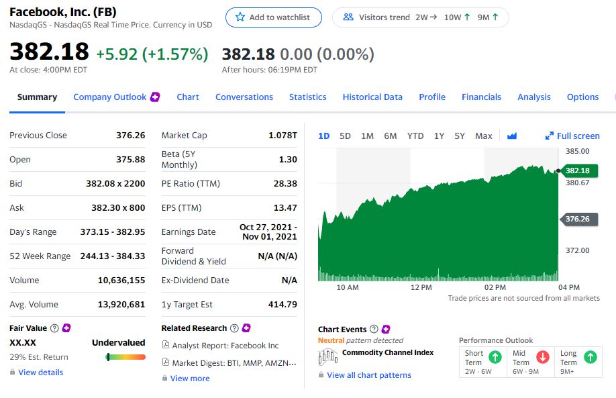This screenshot has width=616, height=398.
Task: Click the PE Ratio value 28.38
Action: coord(285,183)
